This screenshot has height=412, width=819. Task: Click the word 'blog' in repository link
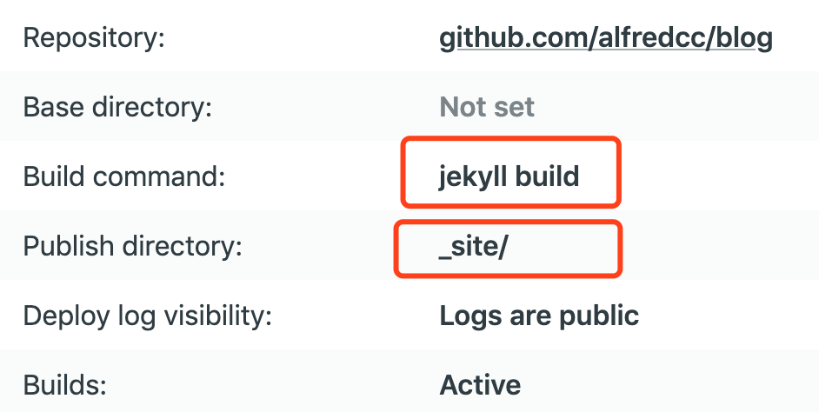(744, 38)
